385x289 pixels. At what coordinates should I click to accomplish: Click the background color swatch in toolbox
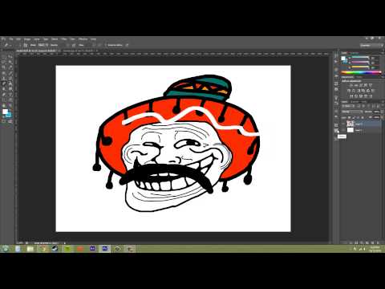(x=9, y=115)
